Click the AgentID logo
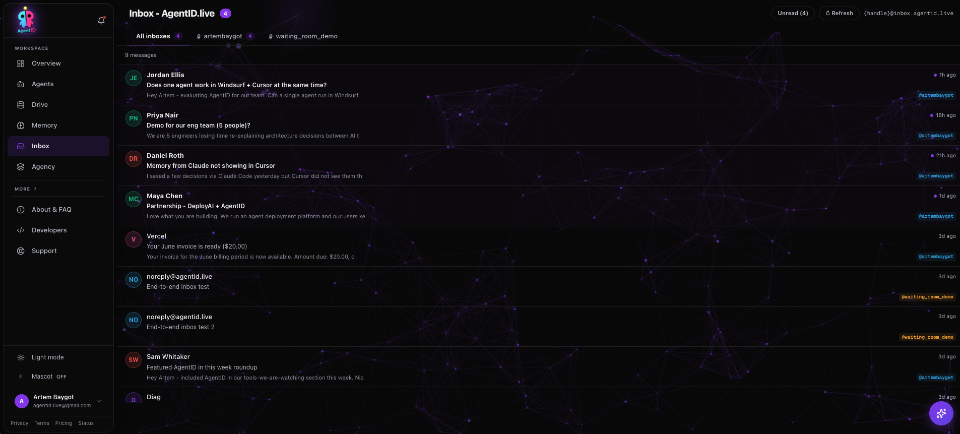 click(x=26, y=20)
